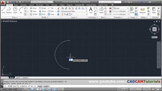Switch to the View ribbon tab

click(47, 5)
